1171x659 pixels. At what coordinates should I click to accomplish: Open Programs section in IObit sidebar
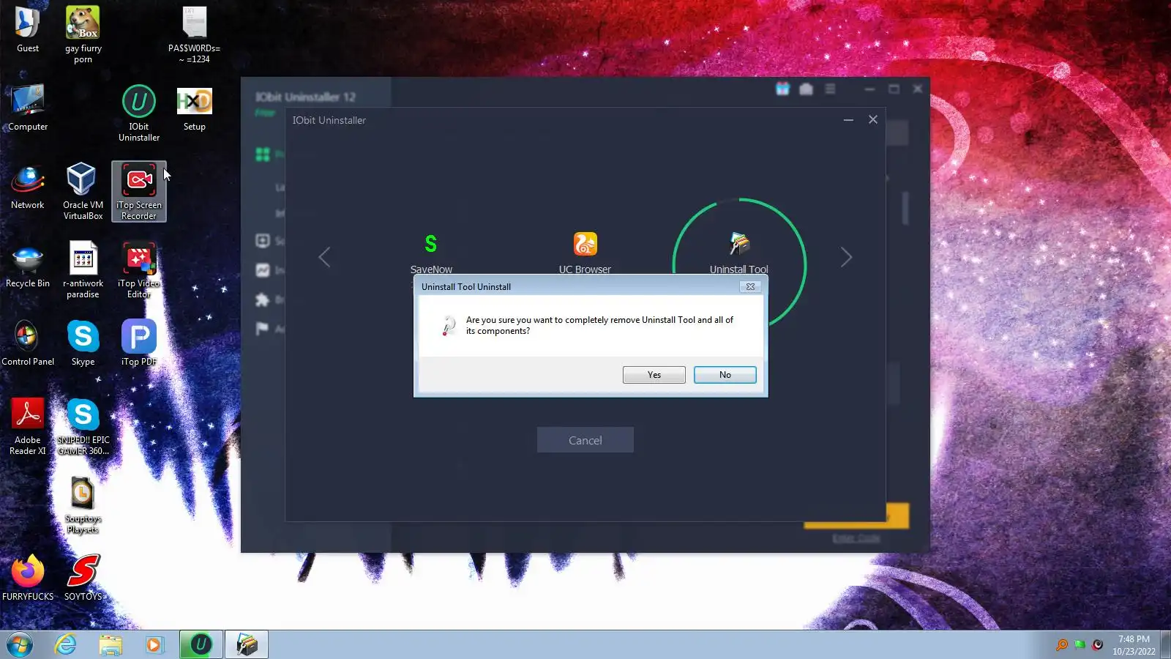263,154
